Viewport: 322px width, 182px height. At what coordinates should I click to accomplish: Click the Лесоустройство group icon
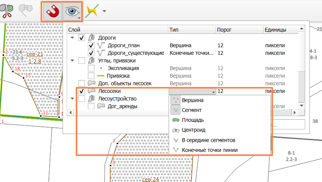[92, 98]
